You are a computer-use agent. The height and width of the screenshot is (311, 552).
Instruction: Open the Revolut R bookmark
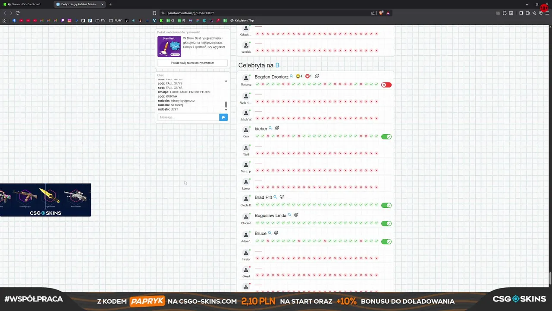coord(83,20)
